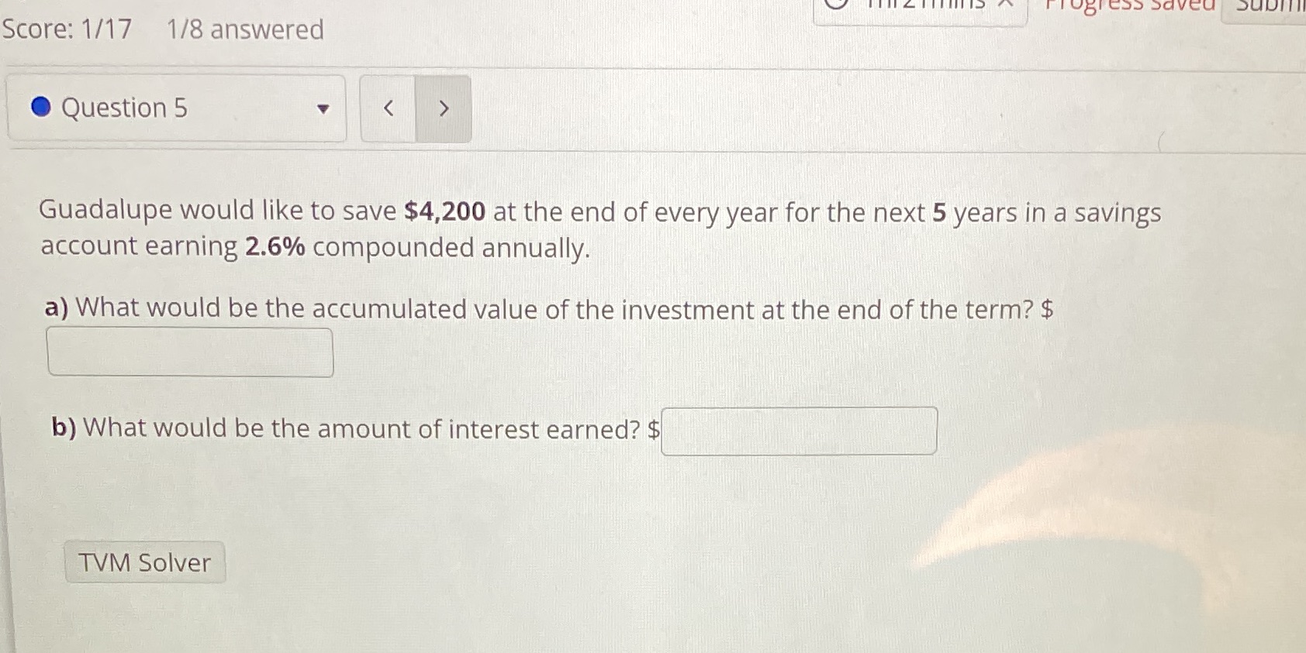The image size is (1306, 653).
Task: Toggle the Question 5 answered status dot
Action: 40,108
